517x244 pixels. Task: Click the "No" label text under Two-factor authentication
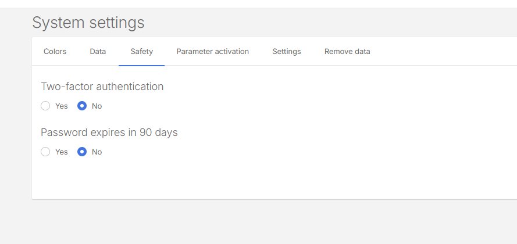tap(97, 106)
